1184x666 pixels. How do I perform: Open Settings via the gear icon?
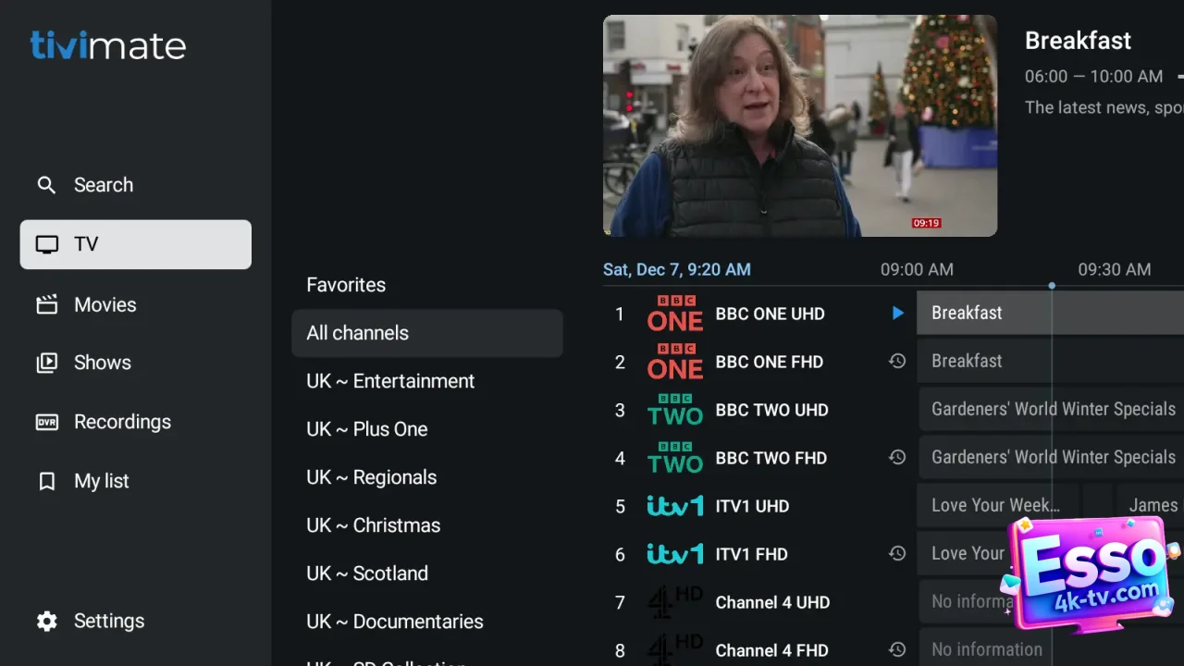coord(46,621)
